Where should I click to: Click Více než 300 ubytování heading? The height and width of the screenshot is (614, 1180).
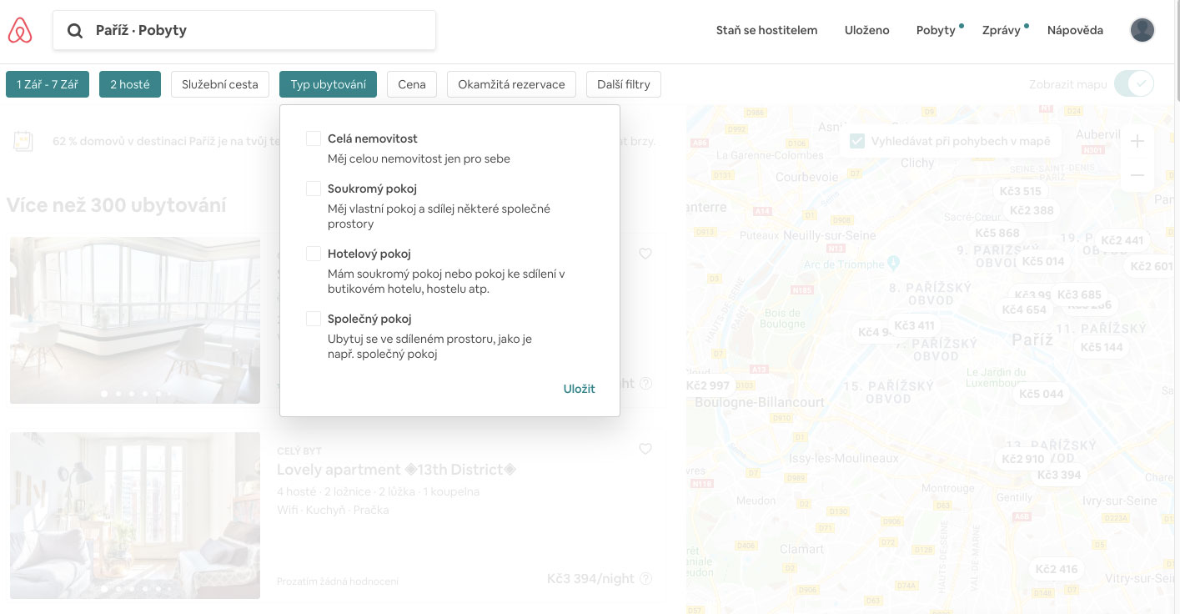[x=117, y=205]
